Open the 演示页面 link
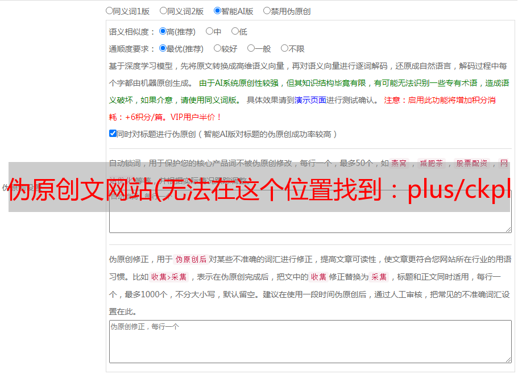518x374 pixels. [x=310, y=100]
